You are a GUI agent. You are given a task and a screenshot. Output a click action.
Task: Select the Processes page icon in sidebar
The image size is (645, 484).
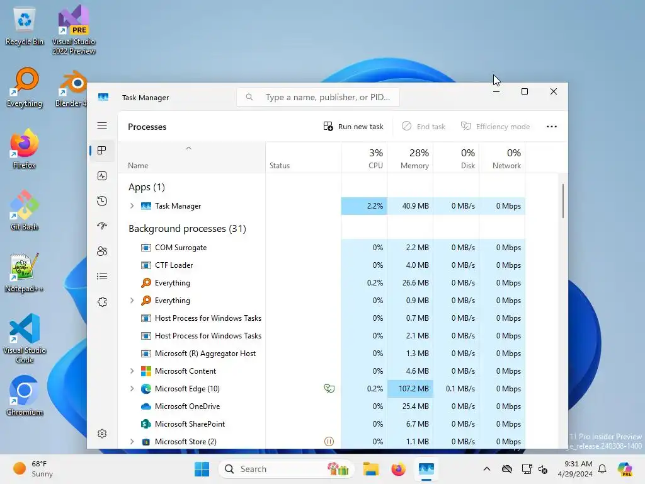[102, 151]
